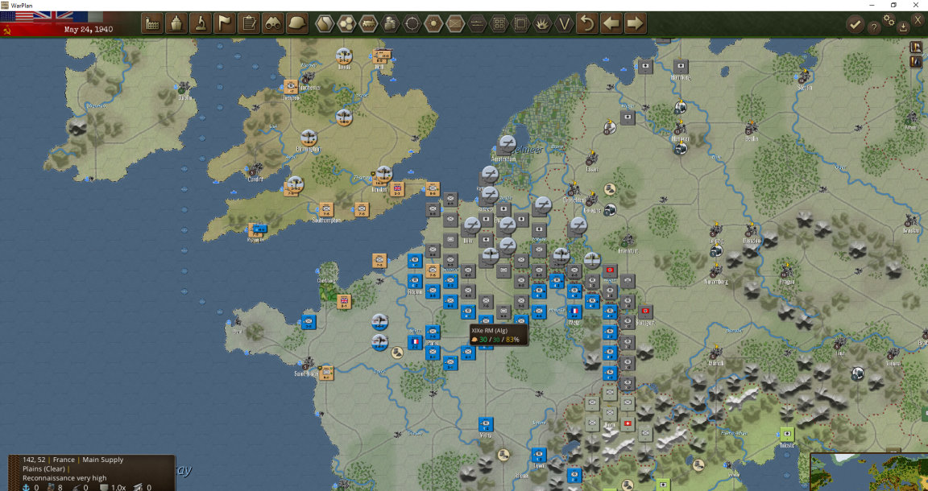
Task: Toggle the terrain map overlay hexagon
Action: [325, 23]
